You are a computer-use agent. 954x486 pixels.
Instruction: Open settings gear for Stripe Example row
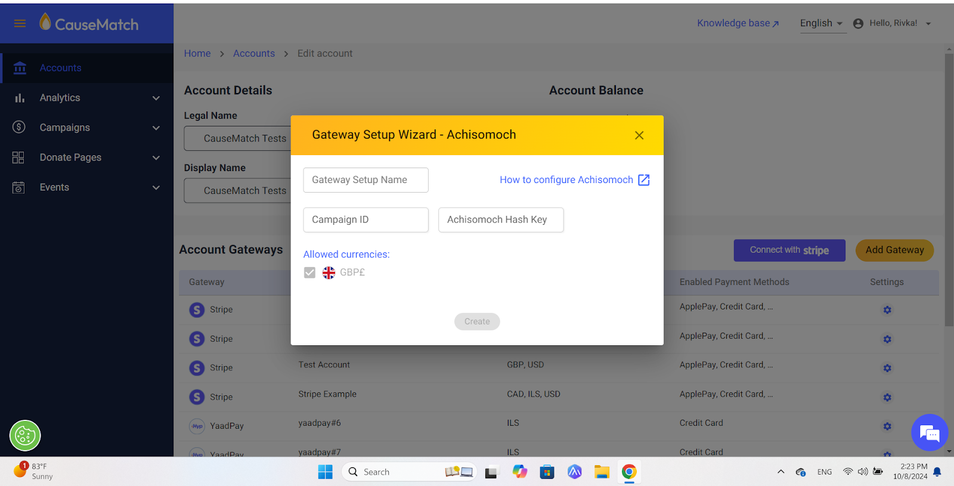pyautogui.click(x=887, y=397)
